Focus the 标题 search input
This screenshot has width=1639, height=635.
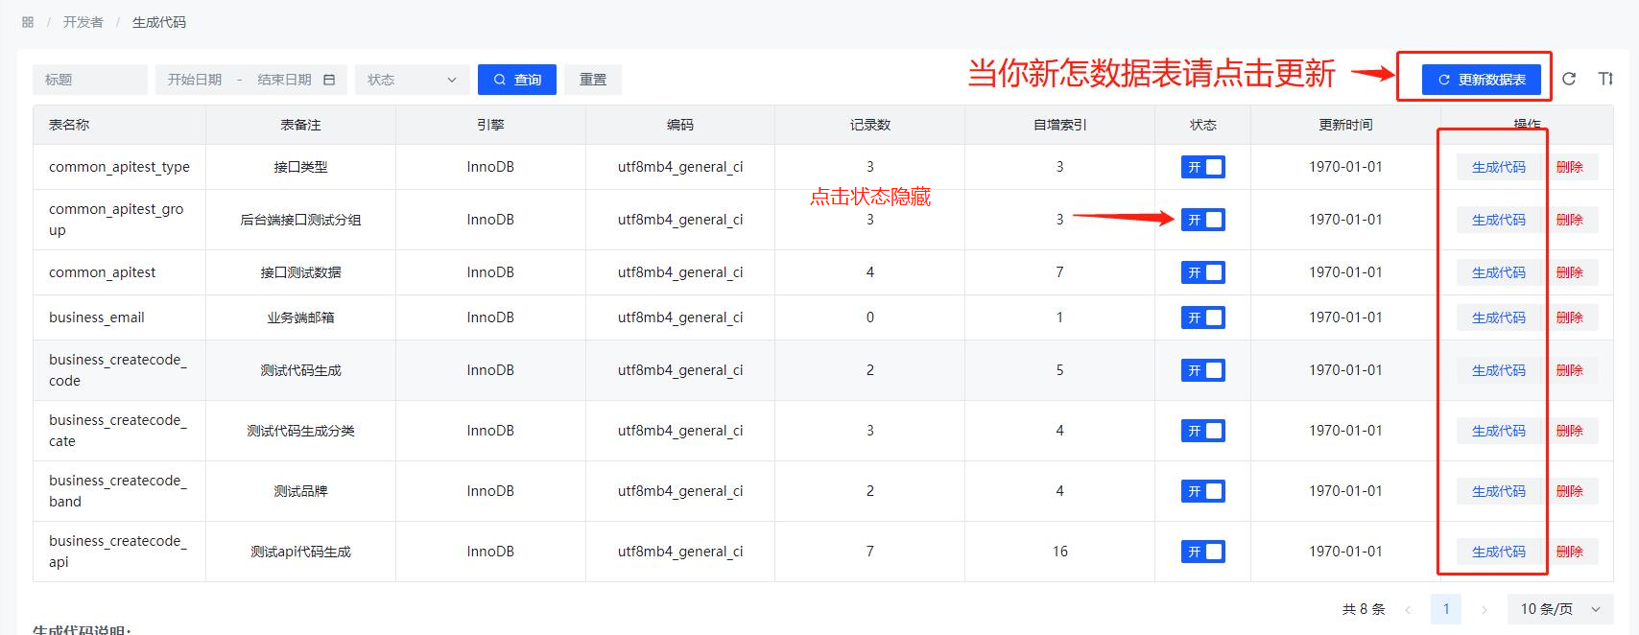point(90,80)
